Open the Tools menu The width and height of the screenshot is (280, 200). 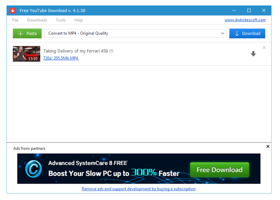pyautogui.click(x=60, y=20)
